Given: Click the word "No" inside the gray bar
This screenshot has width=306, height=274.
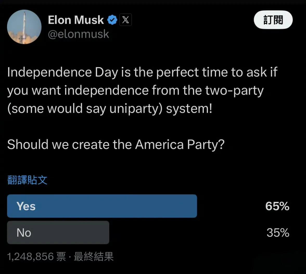Looking at the screenshot, I should tap(24, 233).
